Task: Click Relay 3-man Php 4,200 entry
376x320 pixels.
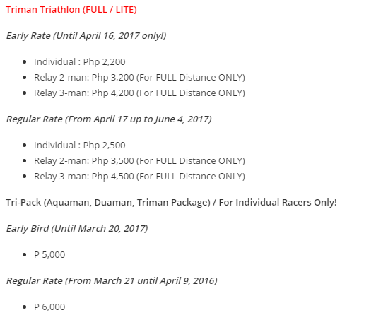Action: tap(139, 93)
